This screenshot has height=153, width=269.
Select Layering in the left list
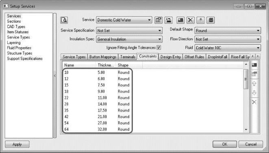(x=14, y=43)
